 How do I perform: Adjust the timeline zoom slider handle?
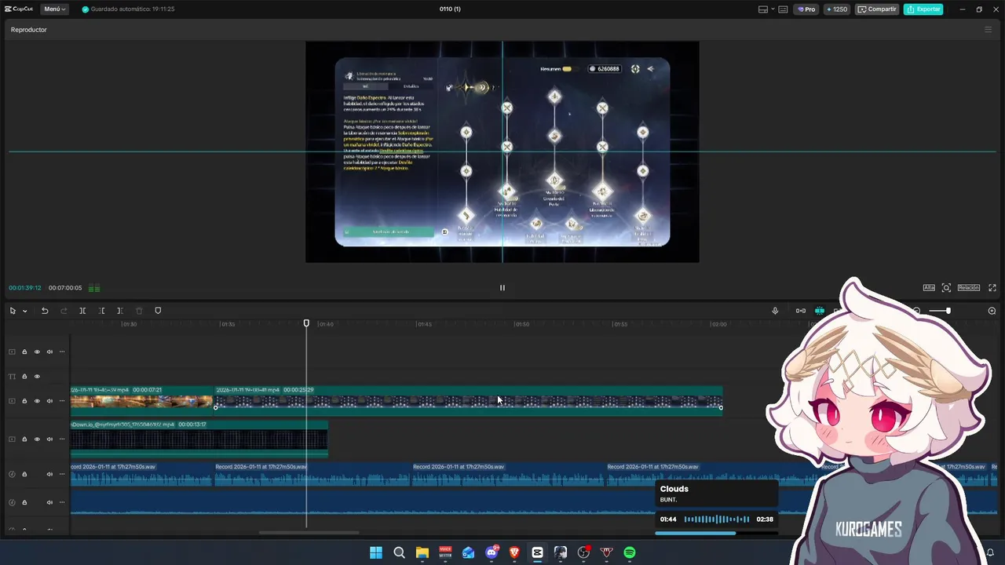coord(948,311)
